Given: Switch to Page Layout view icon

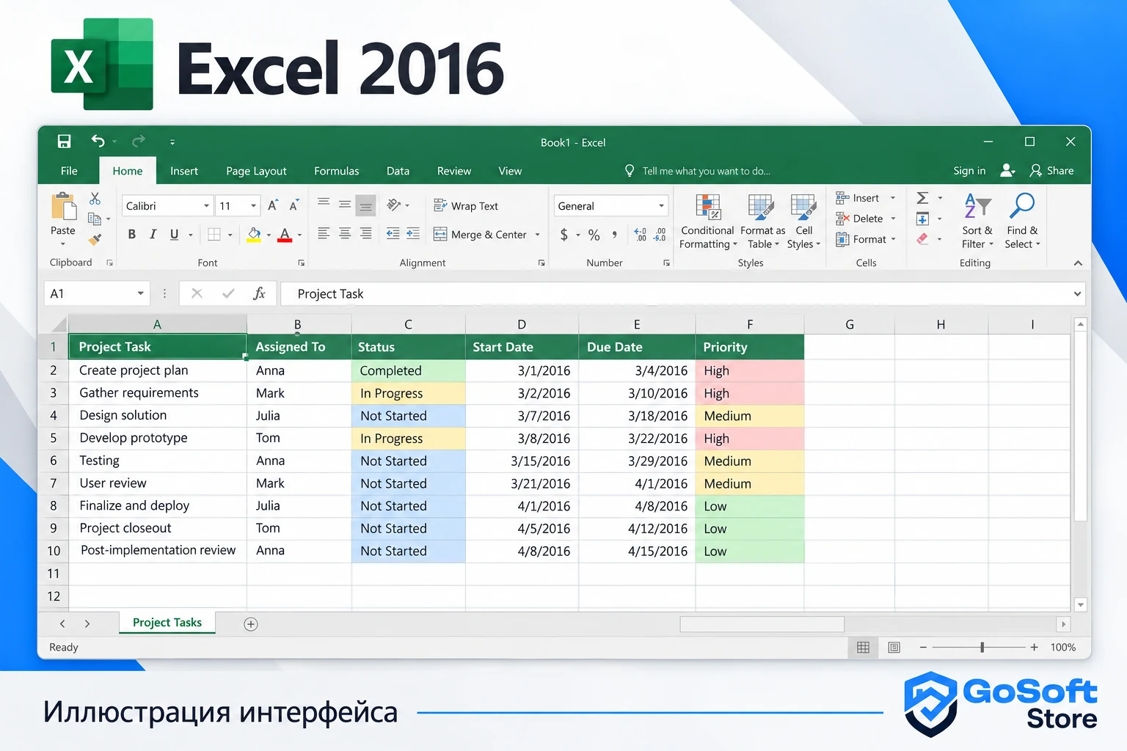Looking at the screenshot, I should [x=894, y=648].
